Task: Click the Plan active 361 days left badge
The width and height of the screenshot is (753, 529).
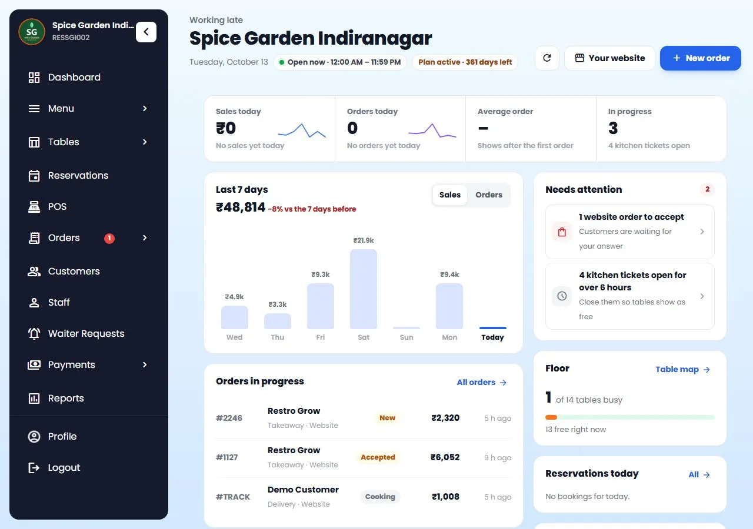Action: tap(465, 62)
